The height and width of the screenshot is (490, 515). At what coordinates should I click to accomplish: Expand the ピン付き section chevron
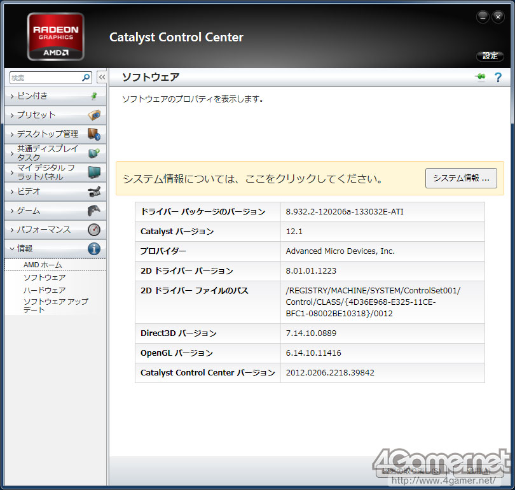point(12,96)
